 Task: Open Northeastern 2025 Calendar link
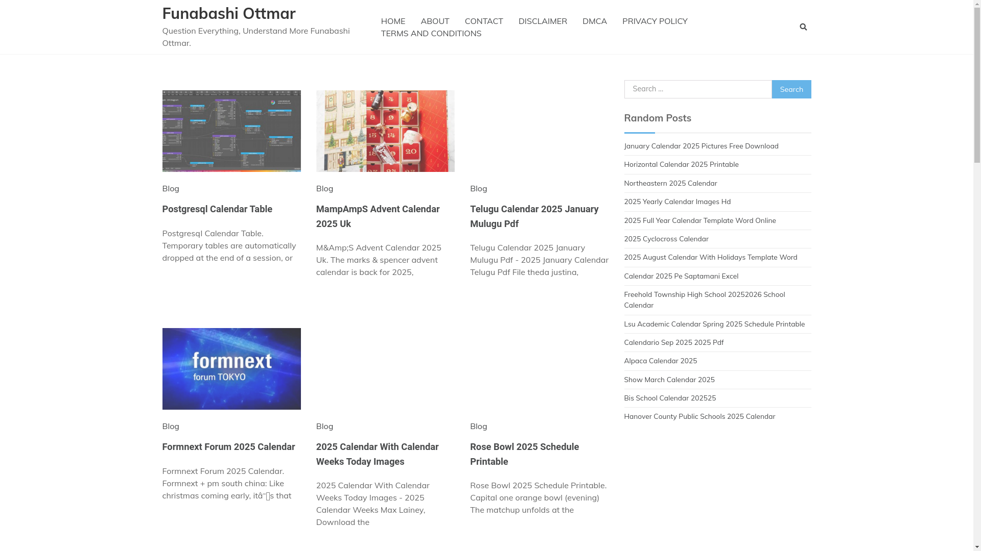pos(670,183)
